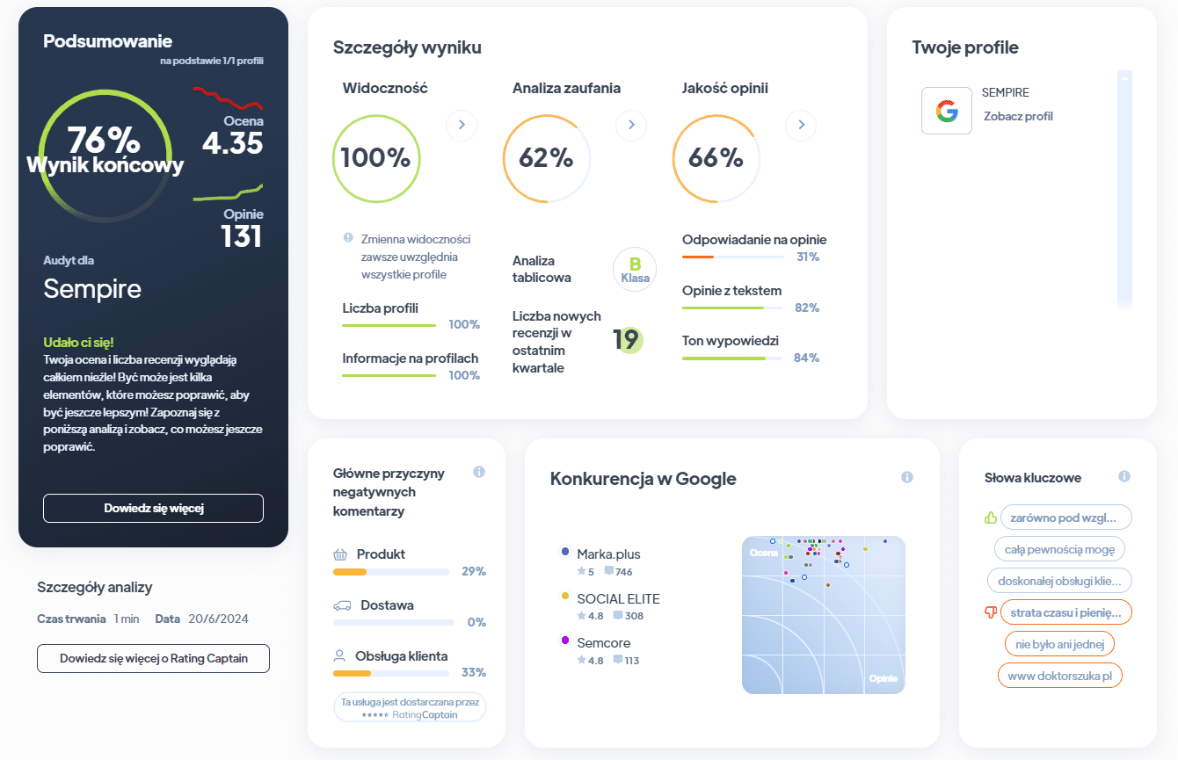Click the Opinie z tekstem progress bar
Image resolution: width=1178 pixels, height=760 pixels.
[x=732, y=308]
